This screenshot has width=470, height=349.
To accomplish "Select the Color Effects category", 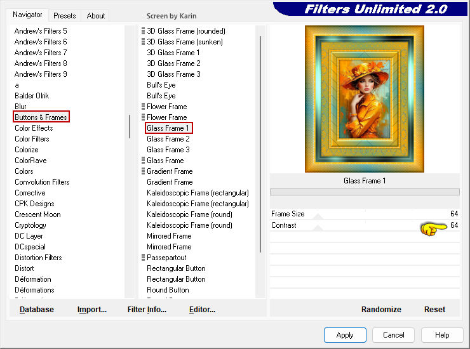I will pyautogui.click(x=34, y=128).
